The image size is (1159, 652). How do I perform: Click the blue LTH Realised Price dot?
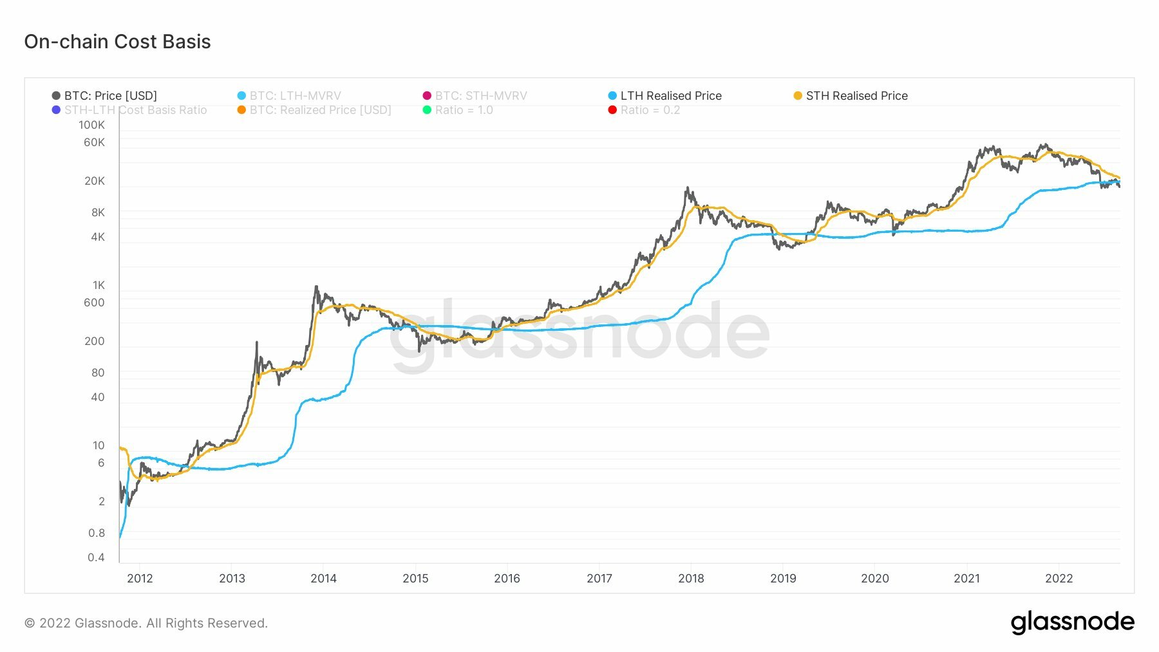[x=612, y=96]
